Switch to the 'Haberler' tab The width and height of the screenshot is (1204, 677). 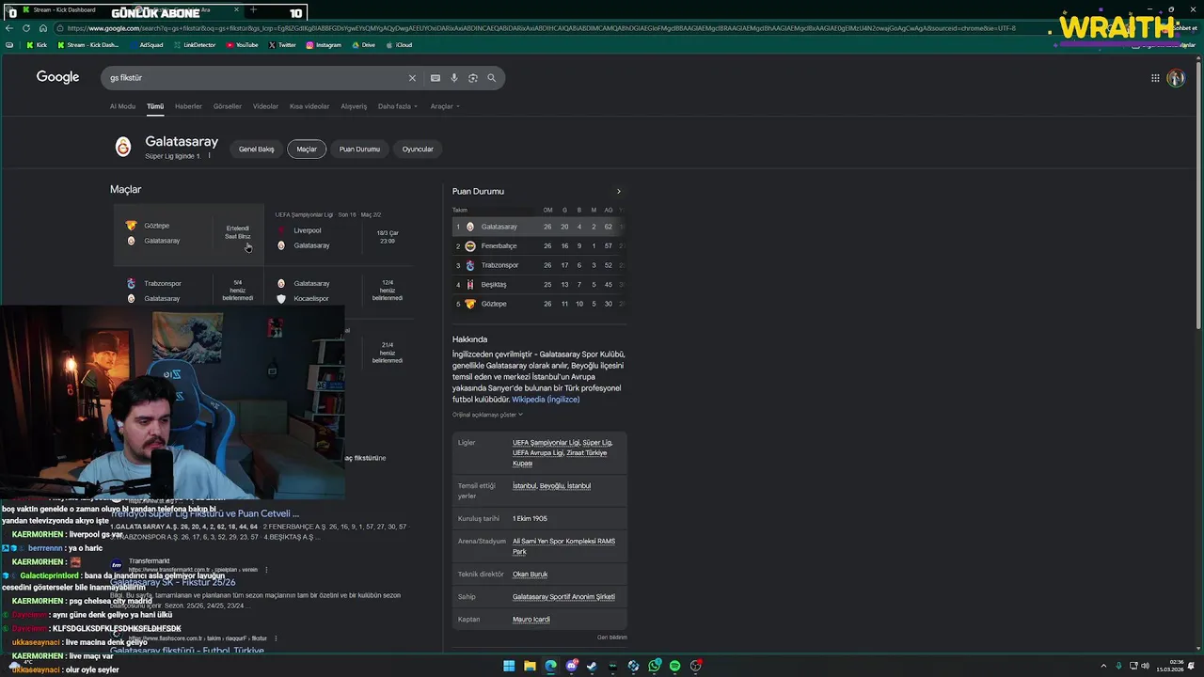188,106
